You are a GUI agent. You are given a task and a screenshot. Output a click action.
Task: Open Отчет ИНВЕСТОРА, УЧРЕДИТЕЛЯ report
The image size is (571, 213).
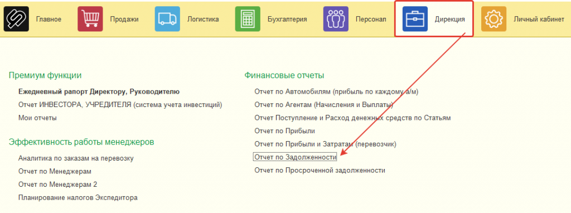point(120,104)
